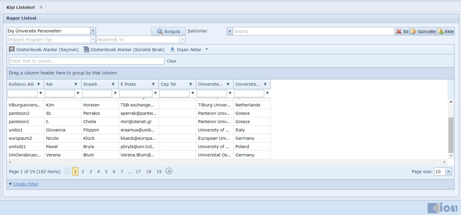461x215 pixels.
Task: Open filter icon in first Üniversite header
Action: 228,84
